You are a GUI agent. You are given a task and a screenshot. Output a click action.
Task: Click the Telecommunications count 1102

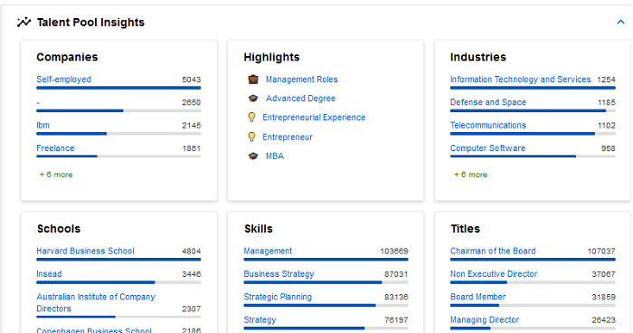point(607,125)
